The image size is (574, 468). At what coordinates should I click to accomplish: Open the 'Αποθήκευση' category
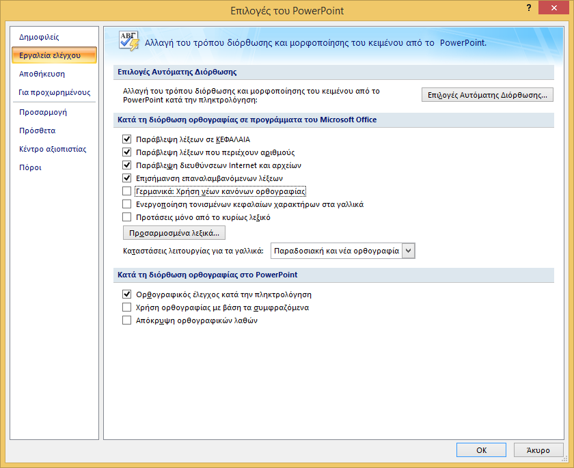54,74
